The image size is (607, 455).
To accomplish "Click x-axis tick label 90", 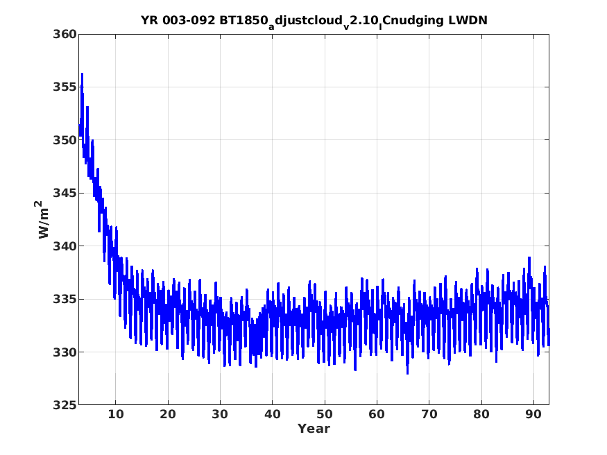I will click(534, 414).
